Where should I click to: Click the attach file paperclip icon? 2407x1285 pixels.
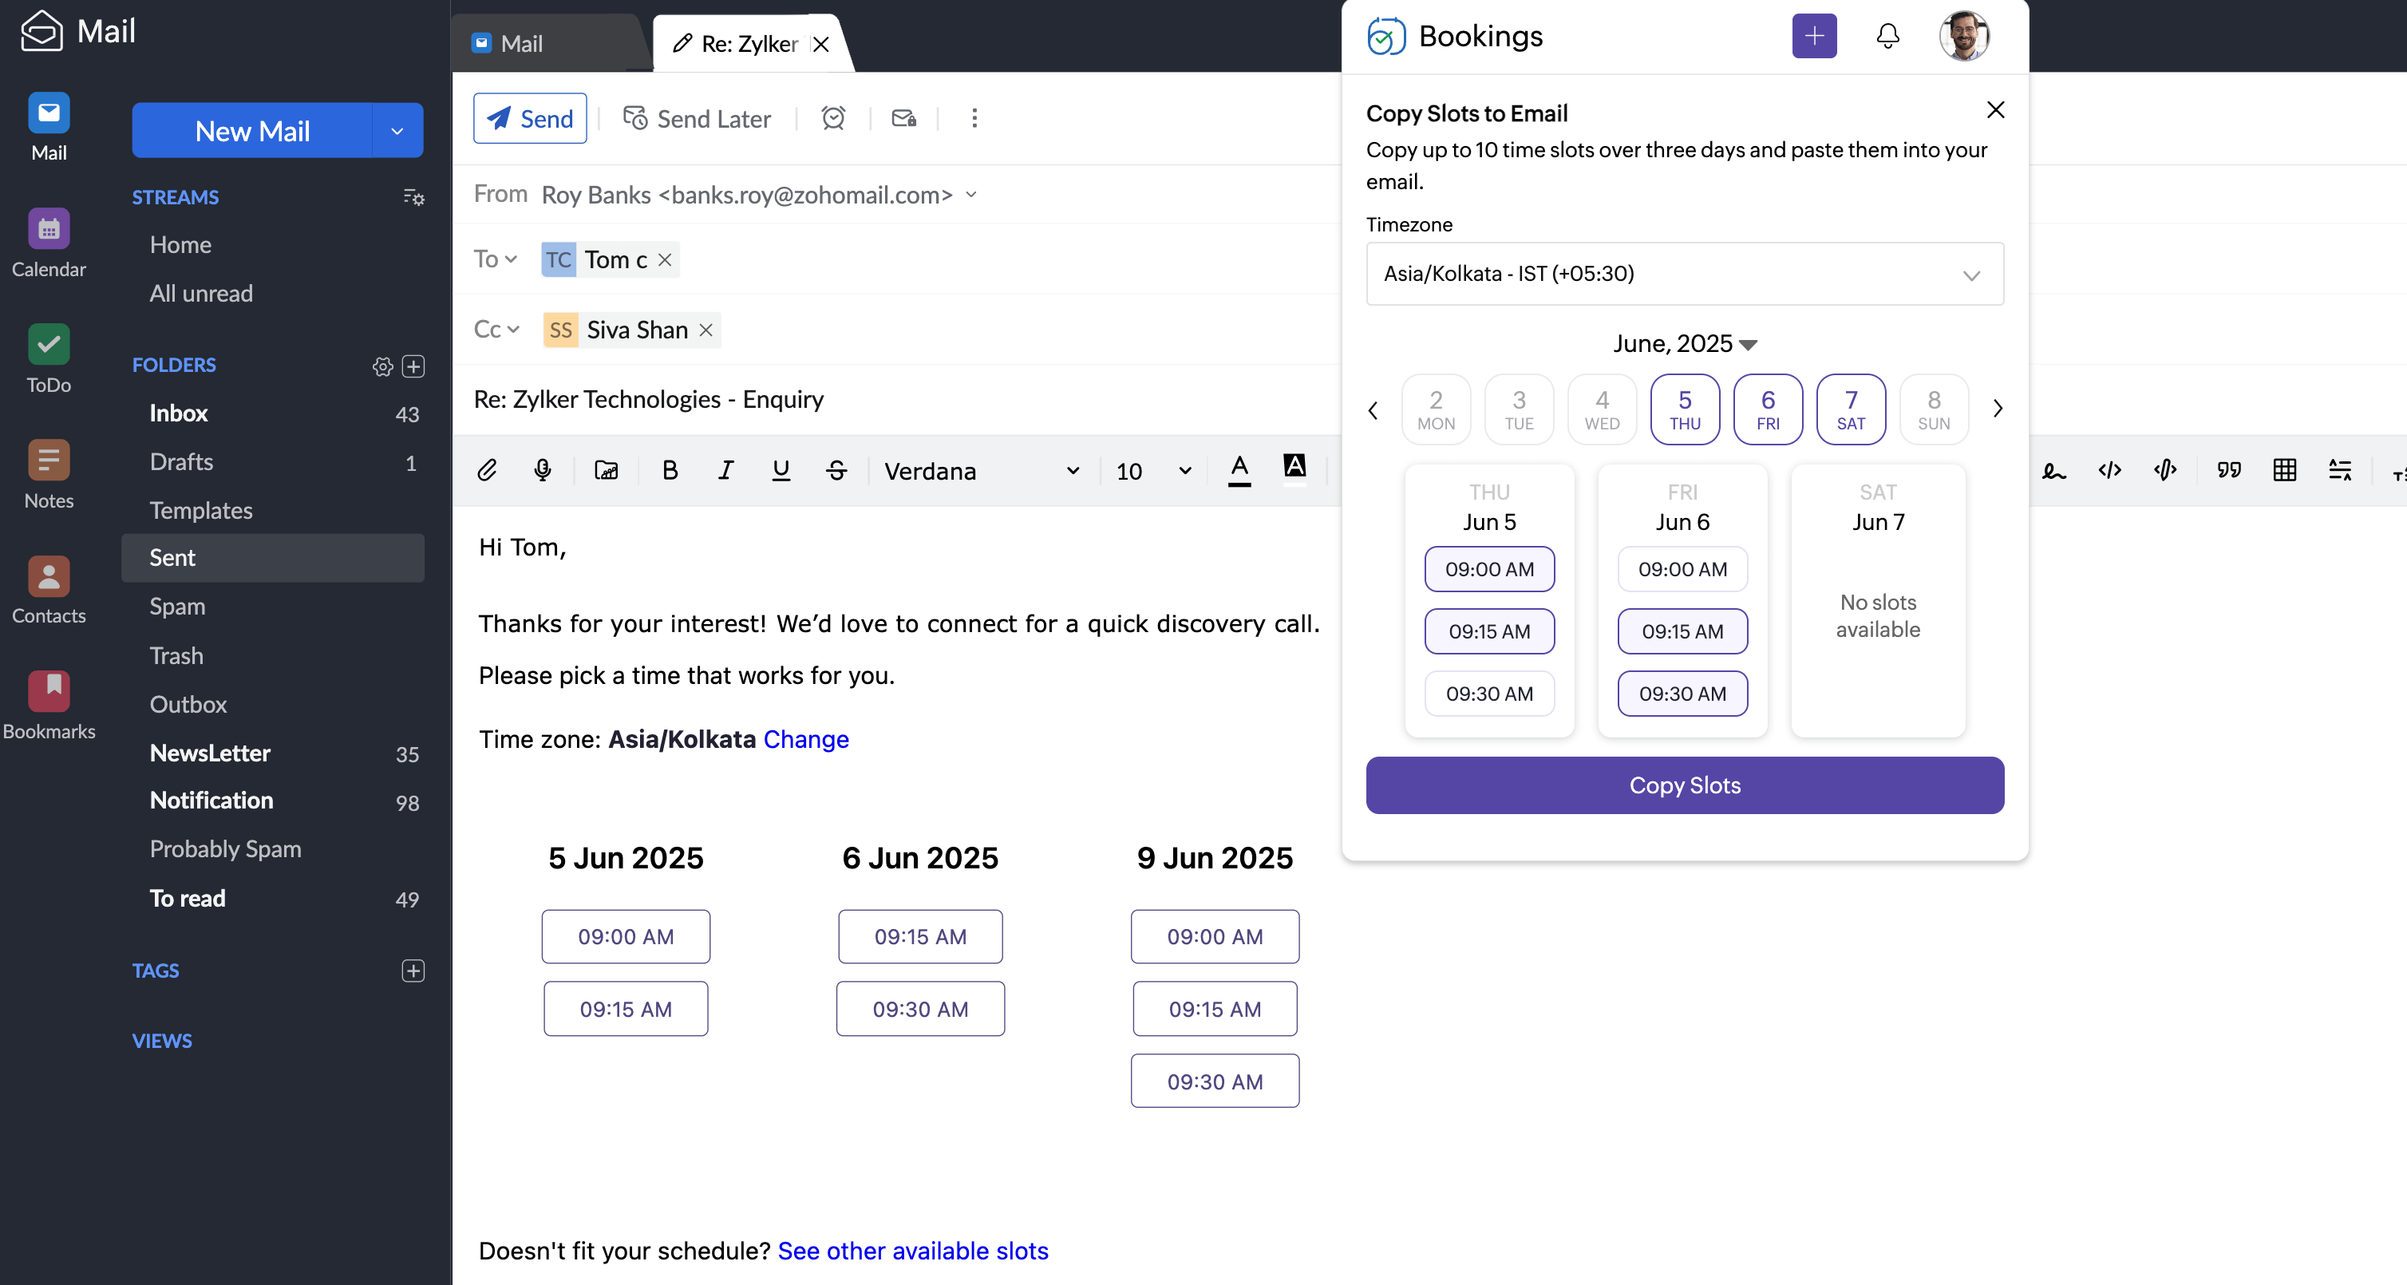(487, 470)
